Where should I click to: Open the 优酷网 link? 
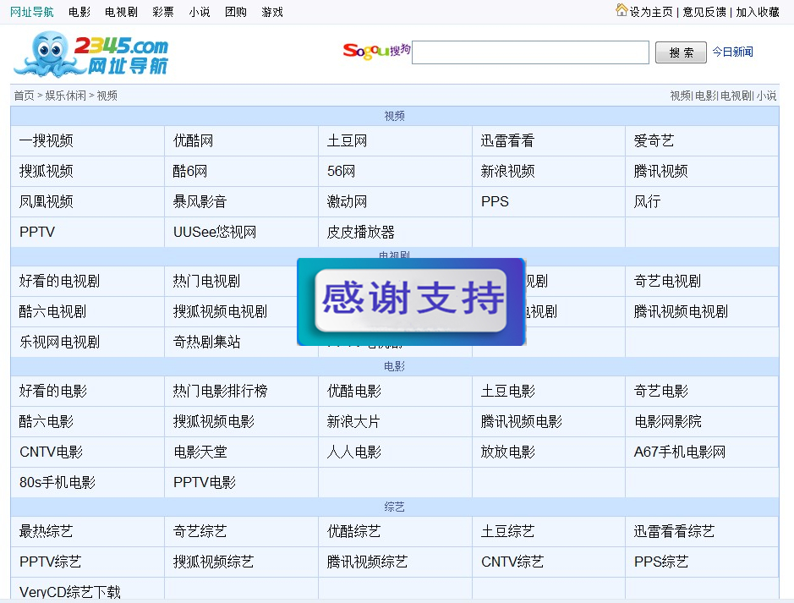point(193,140)
